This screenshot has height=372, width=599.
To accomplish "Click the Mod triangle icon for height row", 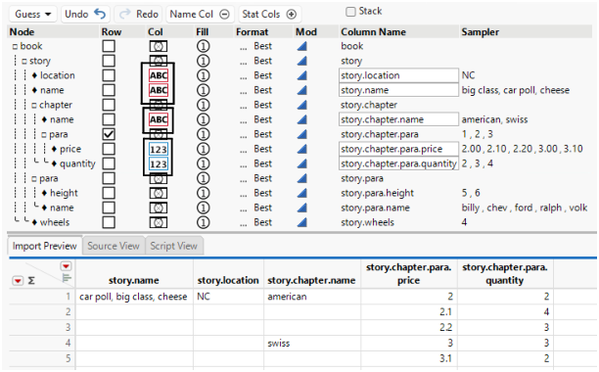I will pyautogui.click(x=301, y=193).
